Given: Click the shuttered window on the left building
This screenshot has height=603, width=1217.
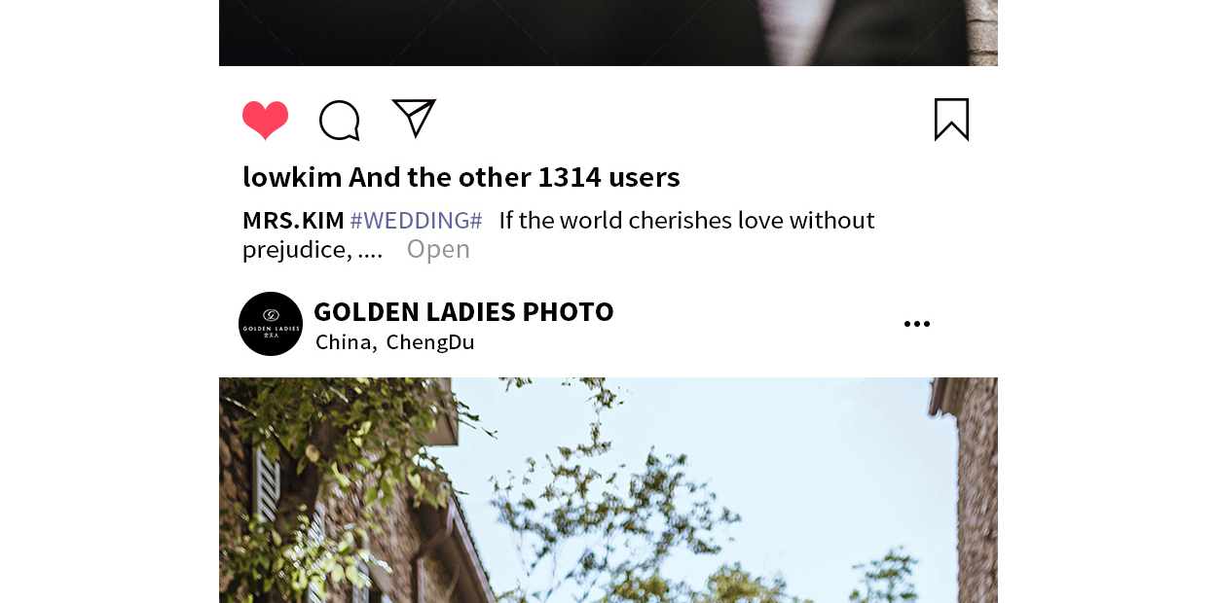Looking at the screenshot, I should coord(268,481).
